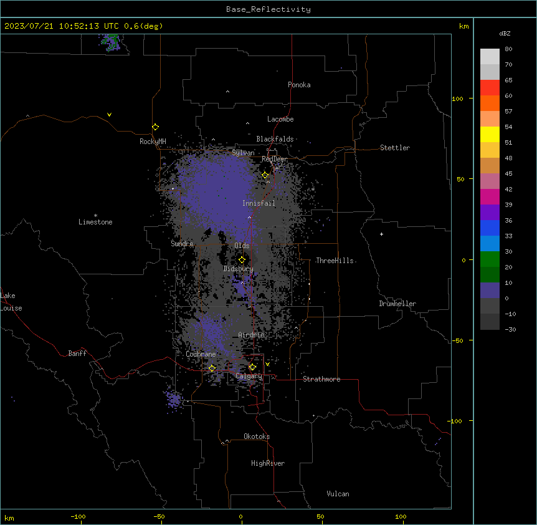
Task: Select the magenta 42-39 dBZ swatch
Action: 490,196
